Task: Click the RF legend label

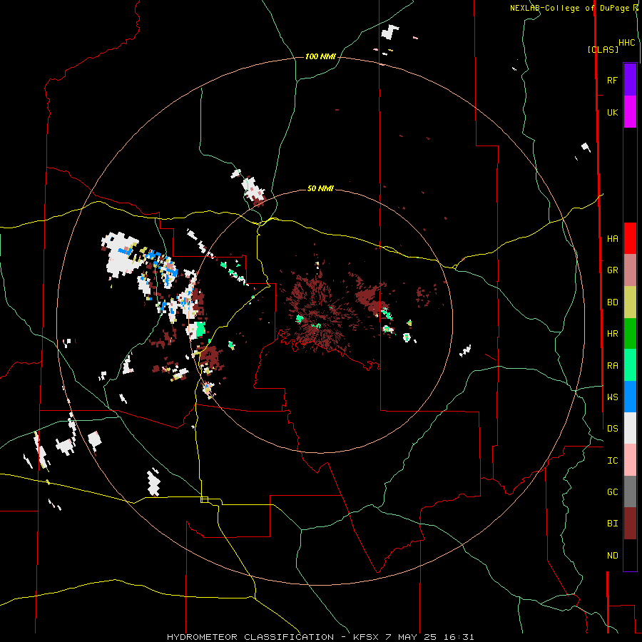Action: click(x=612, y=80)
